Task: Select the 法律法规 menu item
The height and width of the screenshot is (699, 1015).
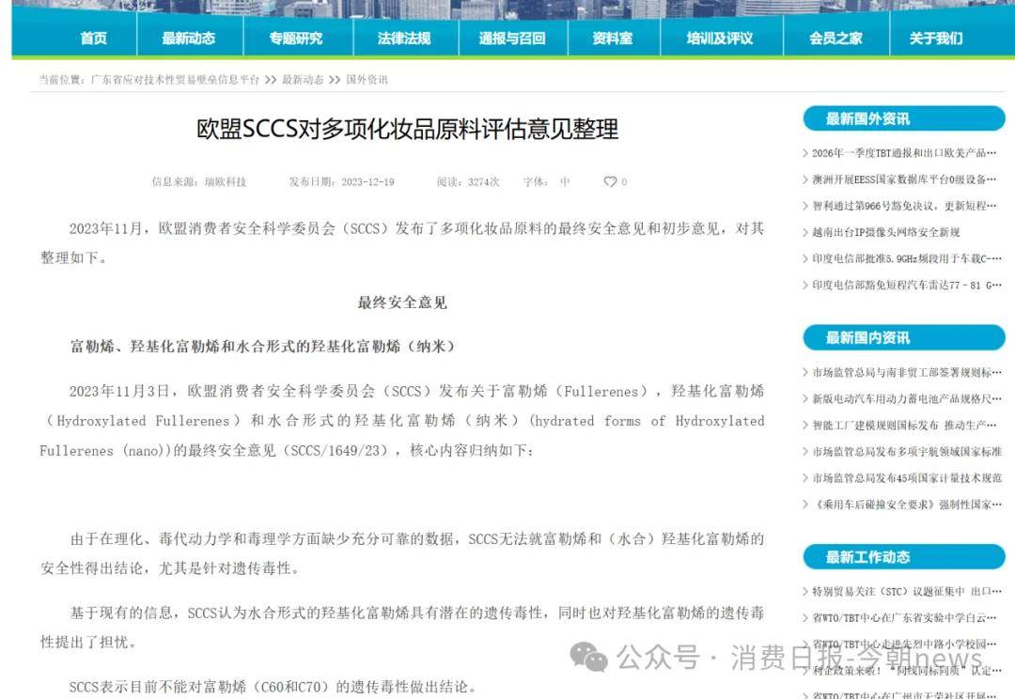Action: 404,39
